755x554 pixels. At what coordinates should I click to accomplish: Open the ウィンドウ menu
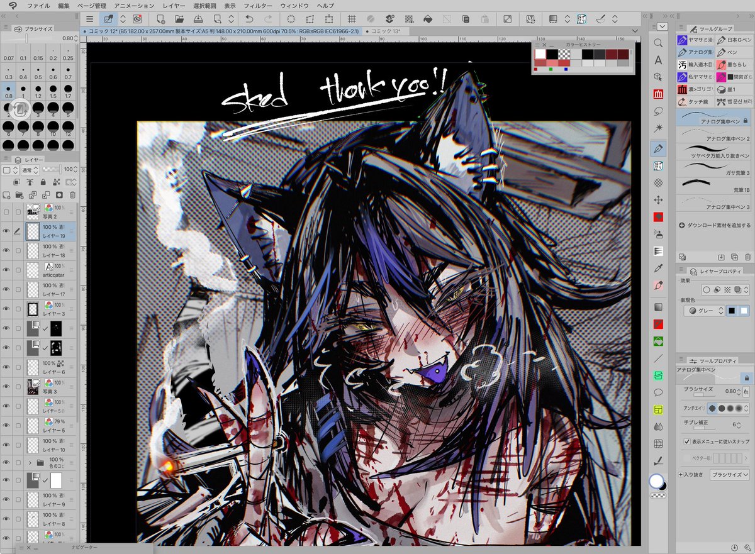point(295,5)
